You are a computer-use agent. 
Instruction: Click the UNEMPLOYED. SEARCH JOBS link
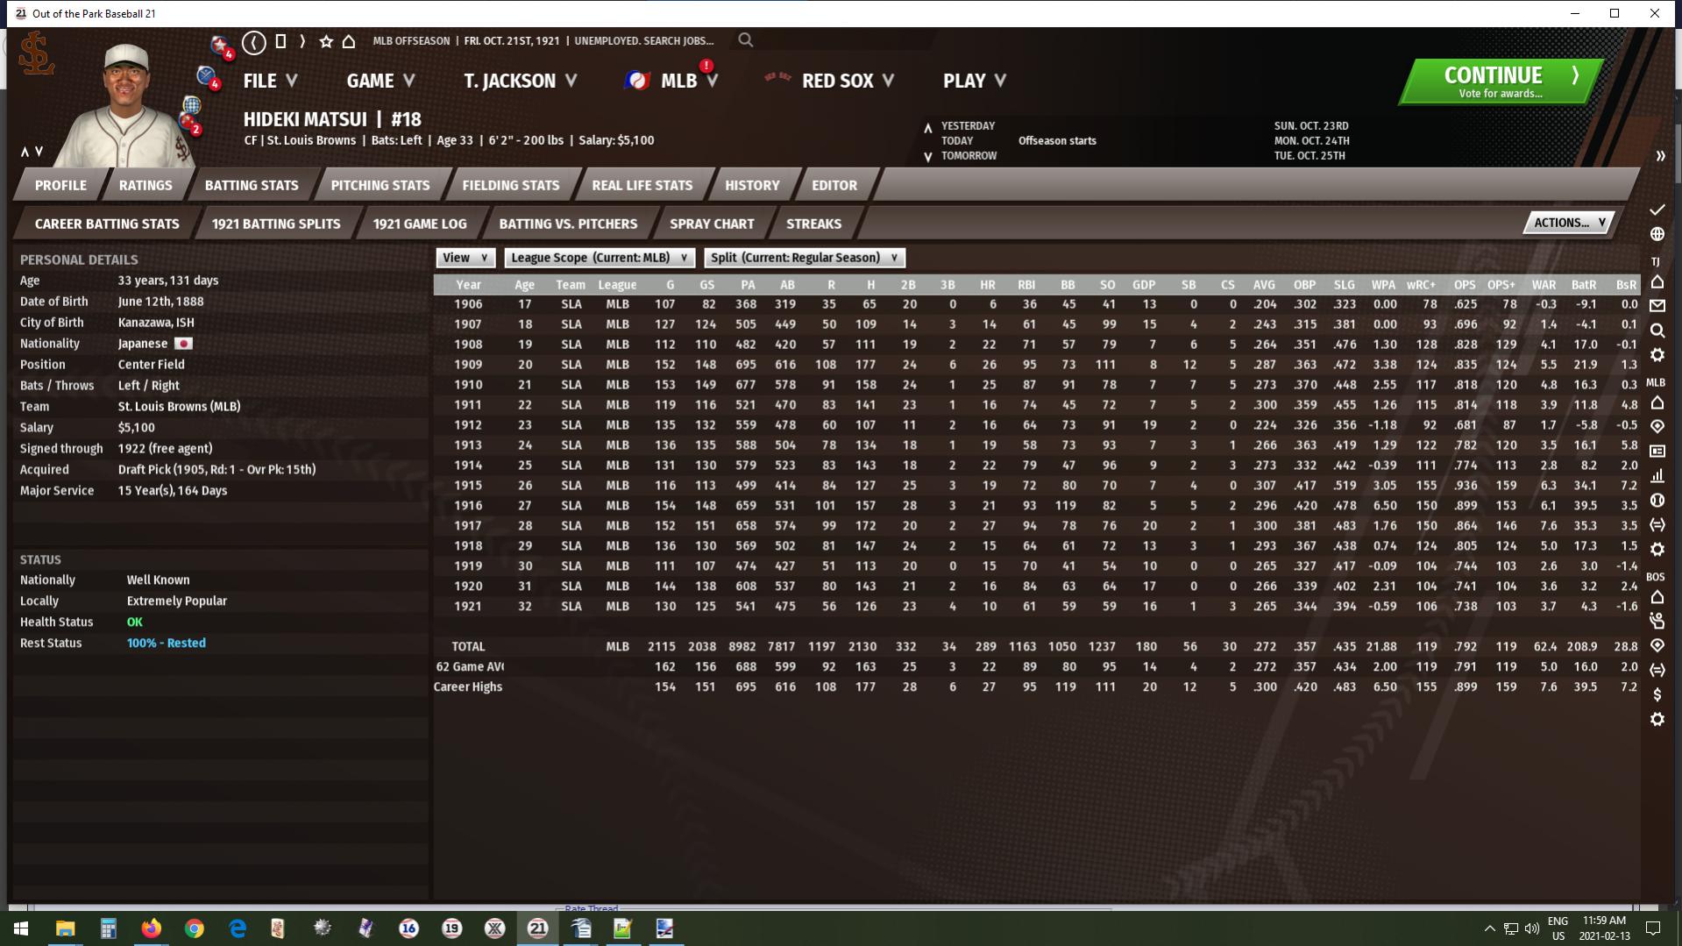click(x=643, y=41)
